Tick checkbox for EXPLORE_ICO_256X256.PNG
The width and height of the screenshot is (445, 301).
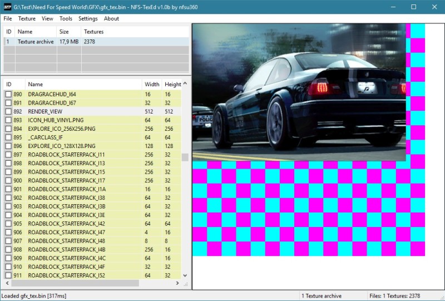[x=8, y=129]
